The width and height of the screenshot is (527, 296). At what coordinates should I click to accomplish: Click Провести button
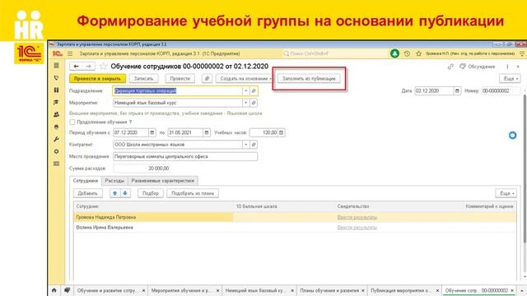click(x=180, y=79)
